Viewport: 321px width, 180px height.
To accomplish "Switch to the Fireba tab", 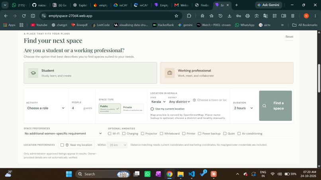I will coord(202,5).
